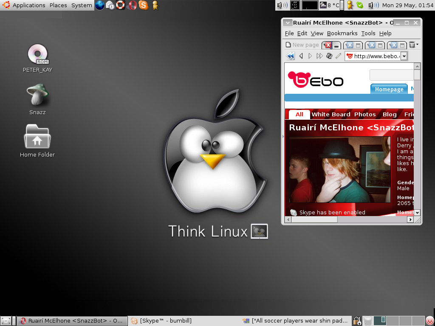Launch Opera from the top panel
The image size is (435, 326).
pyautogui.click(x=133, y=5)
